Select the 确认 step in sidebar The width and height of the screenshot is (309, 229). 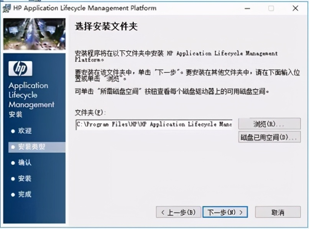pyautogui.click(x=25, y=163)
